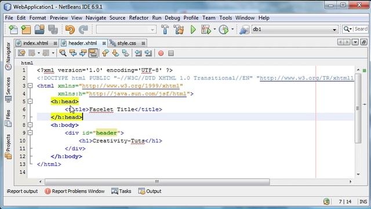Maximize the editor window button
Image resolution: width=371 pixels, height=209 pixels.
364,42
